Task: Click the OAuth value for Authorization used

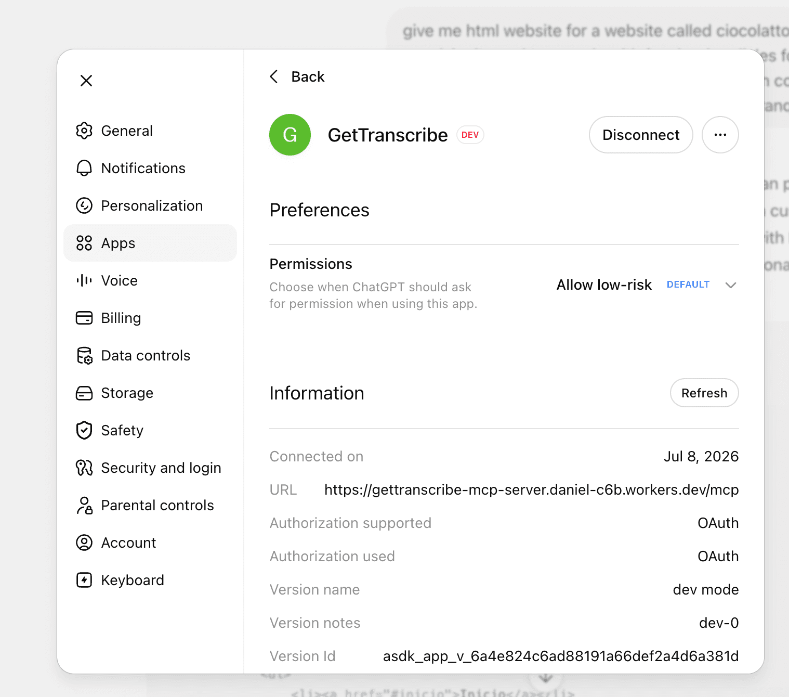Action: 718,556
